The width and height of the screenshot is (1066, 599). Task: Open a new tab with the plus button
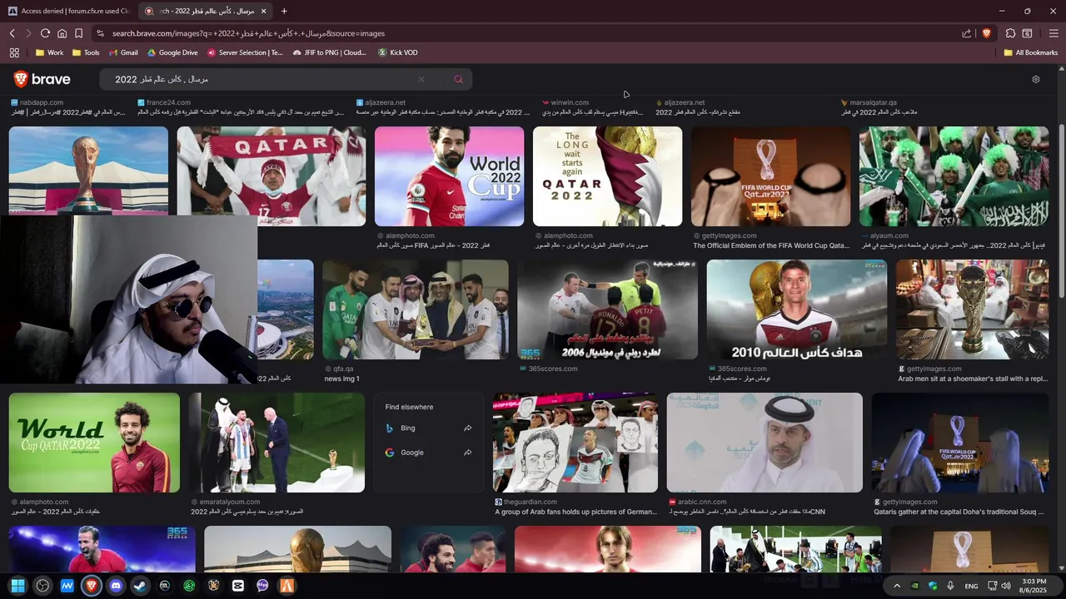tap(284, 11)
